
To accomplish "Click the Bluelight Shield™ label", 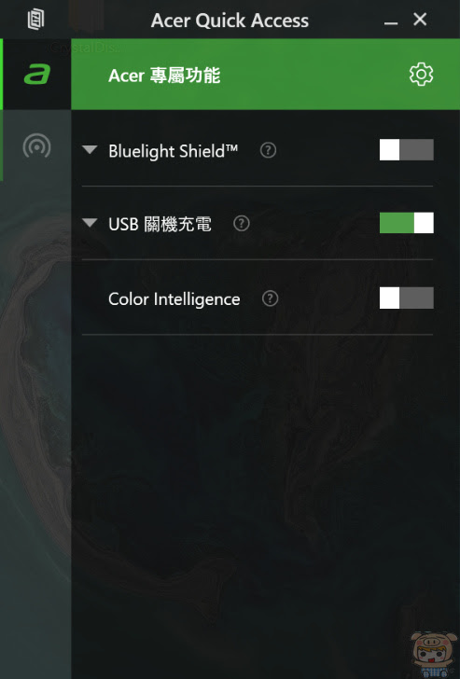I will (174, 151).
